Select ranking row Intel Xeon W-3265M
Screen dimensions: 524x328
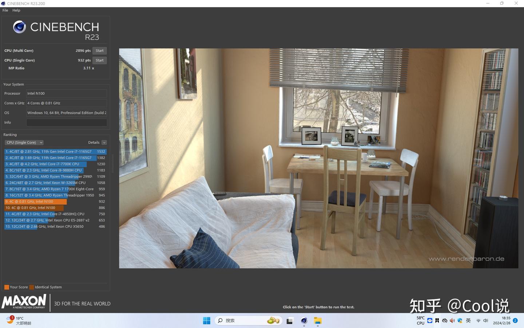click(55, 183)
